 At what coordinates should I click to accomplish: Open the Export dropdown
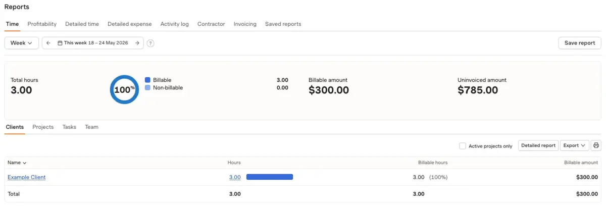575,145
